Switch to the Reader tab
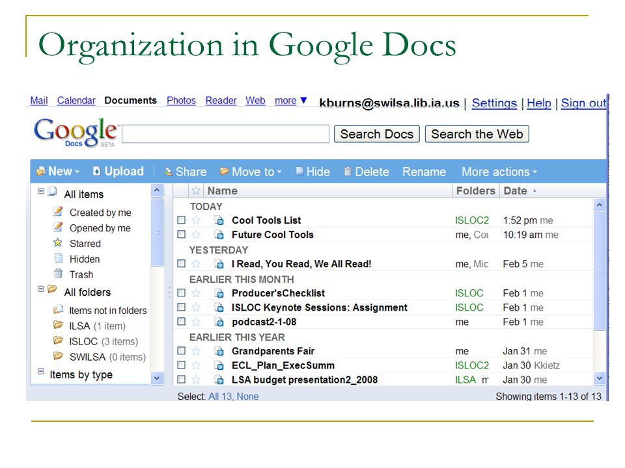This screenshot has width=625, height=468. [221, 101]
